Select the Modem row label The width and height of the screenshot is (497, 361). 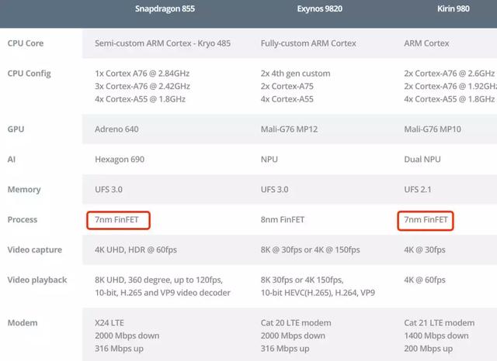point(22,322)
